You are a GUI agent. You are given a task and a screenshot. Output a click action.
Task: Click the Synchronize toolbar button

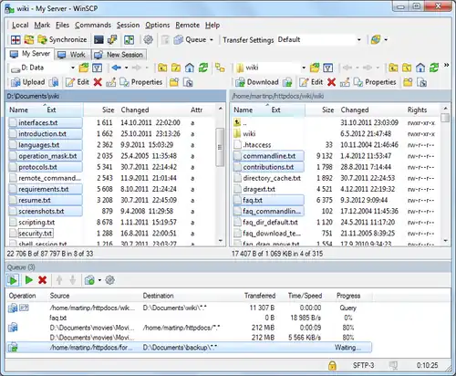click(x=62, y=39)
